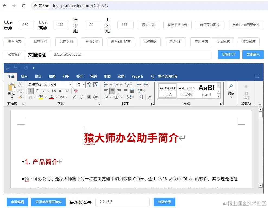Viewport: 268px width, 208px height.
Task: Click the 启动Excel网页组件 button
Action: pyautogui.click(x=246, y=25)
